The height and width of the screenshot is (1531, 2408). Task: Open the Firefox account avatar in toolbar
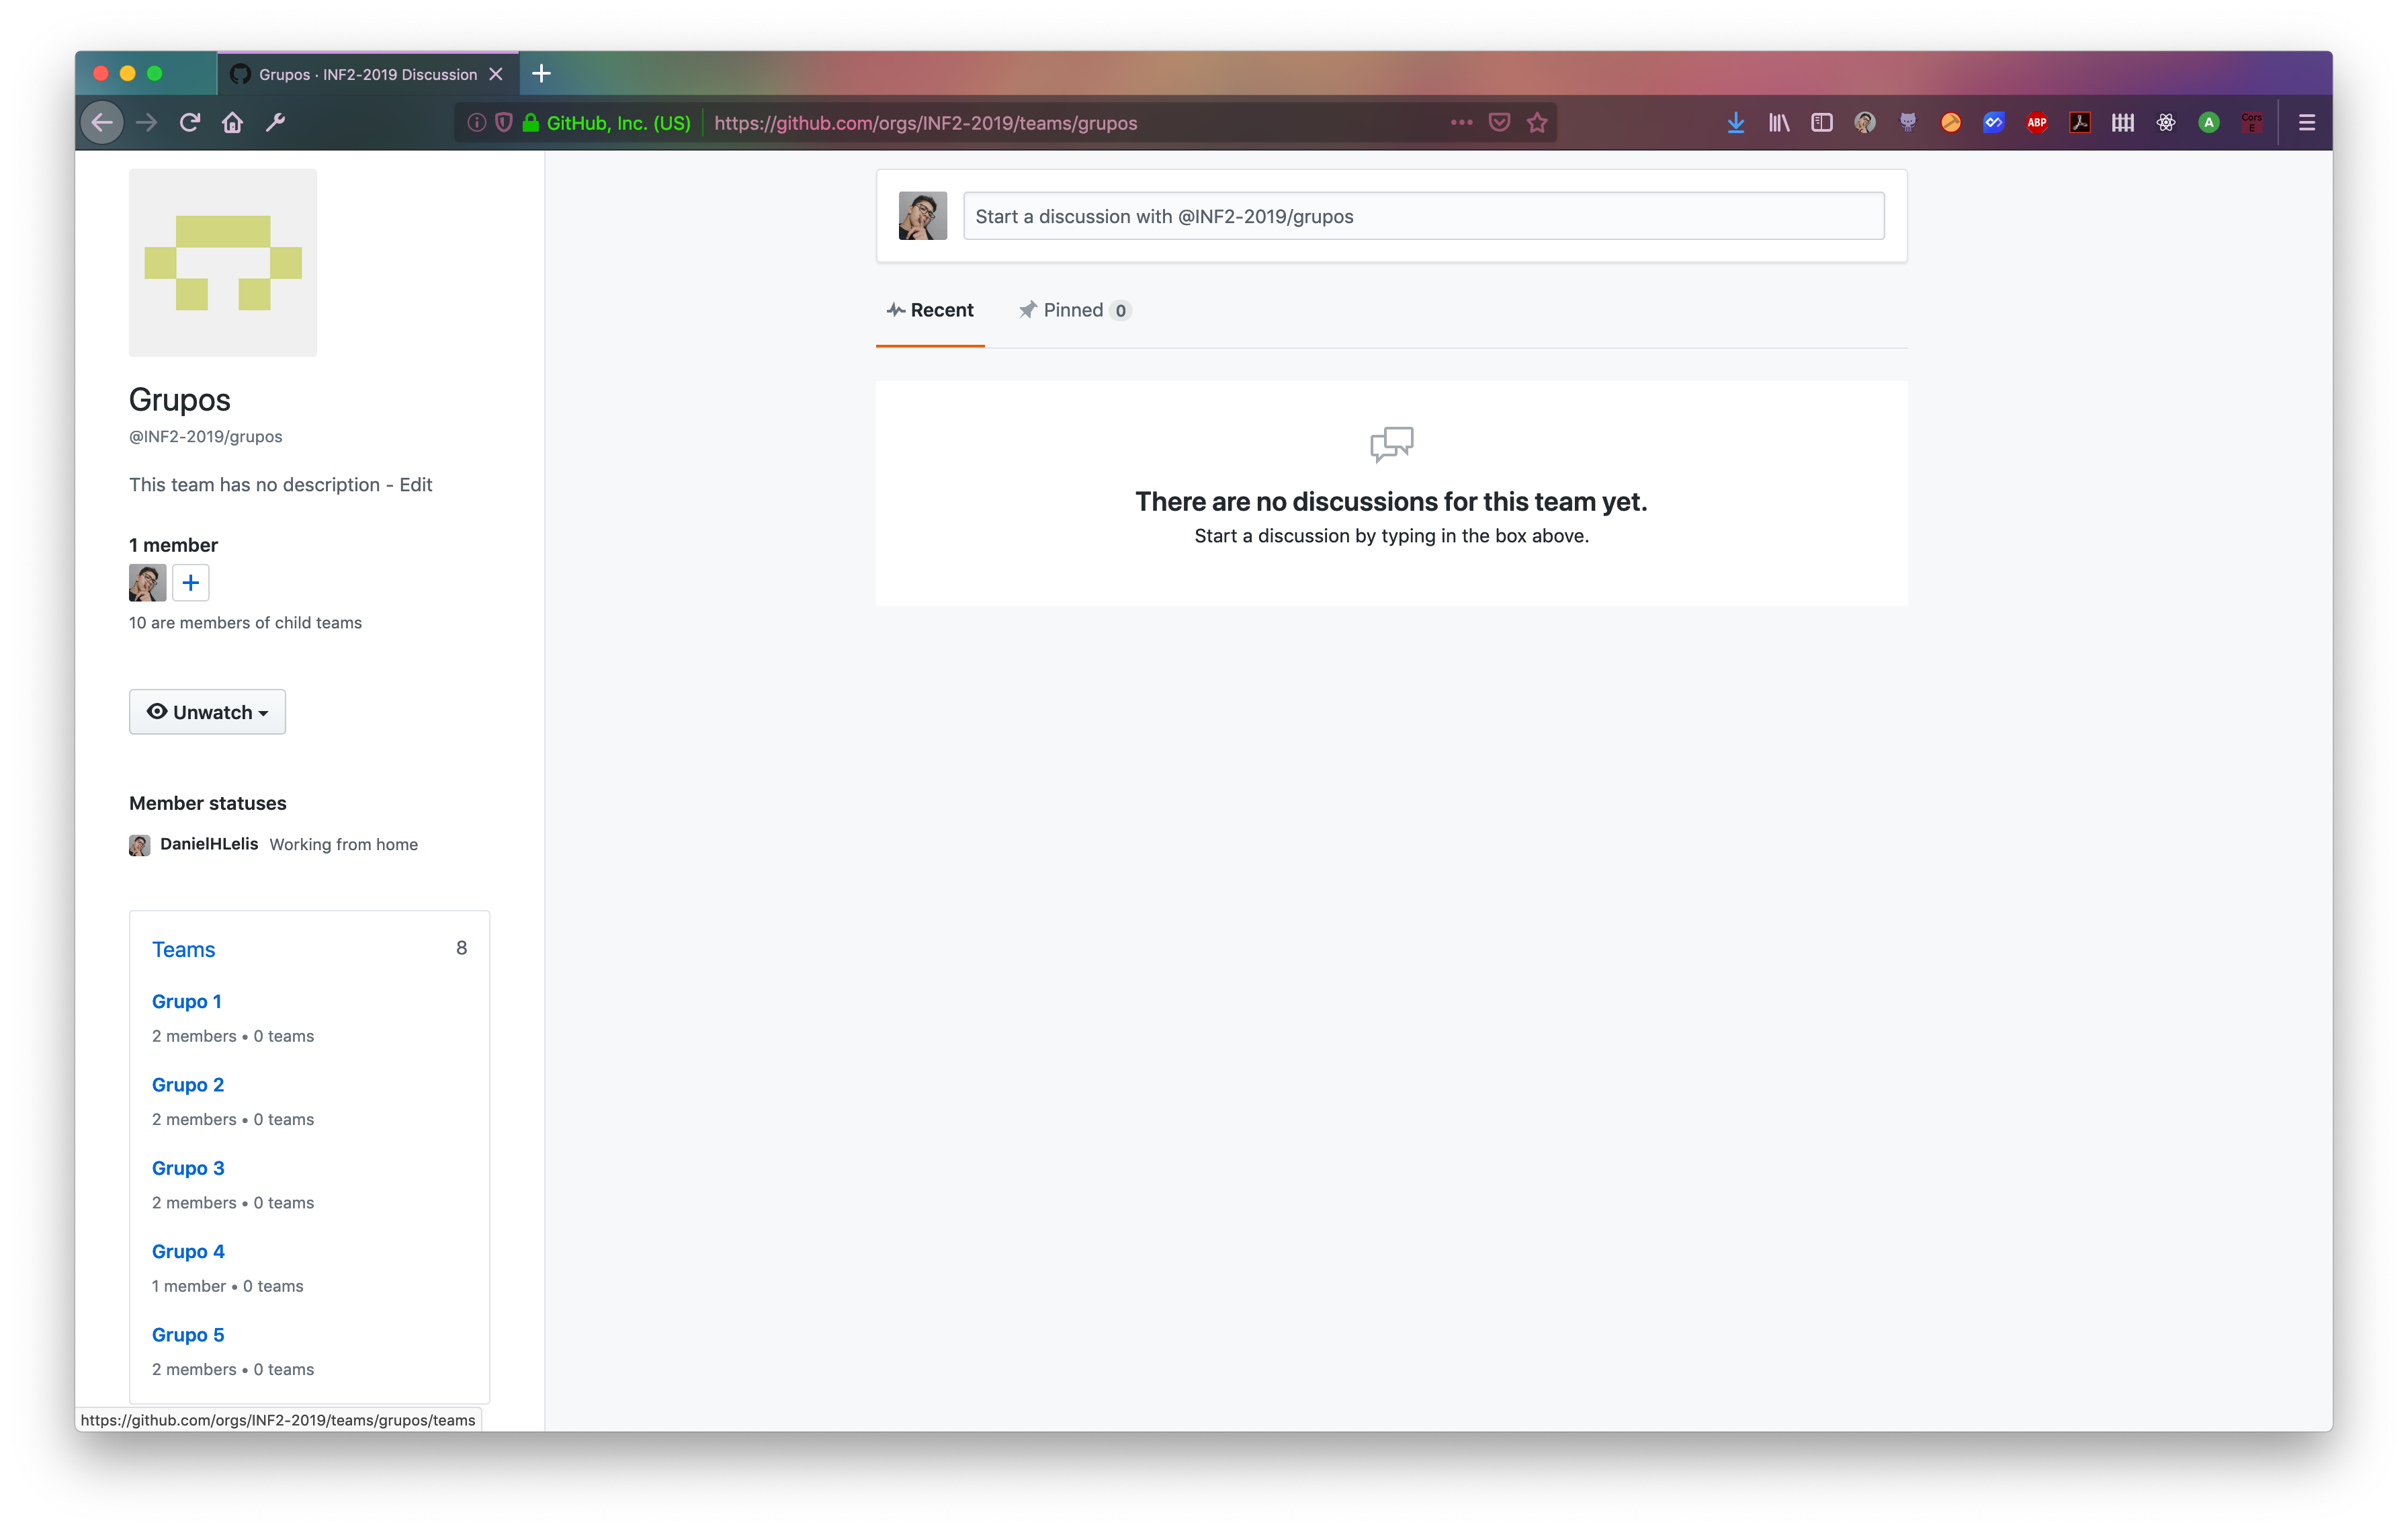click(1865, 122)
